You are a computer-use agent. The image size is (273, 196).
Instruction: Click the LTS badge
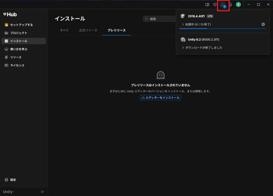pyautogui.click(x=210, y=16)
